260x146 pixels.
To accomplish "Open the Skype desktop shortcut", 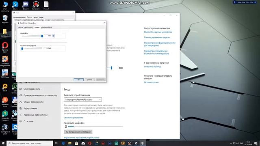I will [15, 5].
